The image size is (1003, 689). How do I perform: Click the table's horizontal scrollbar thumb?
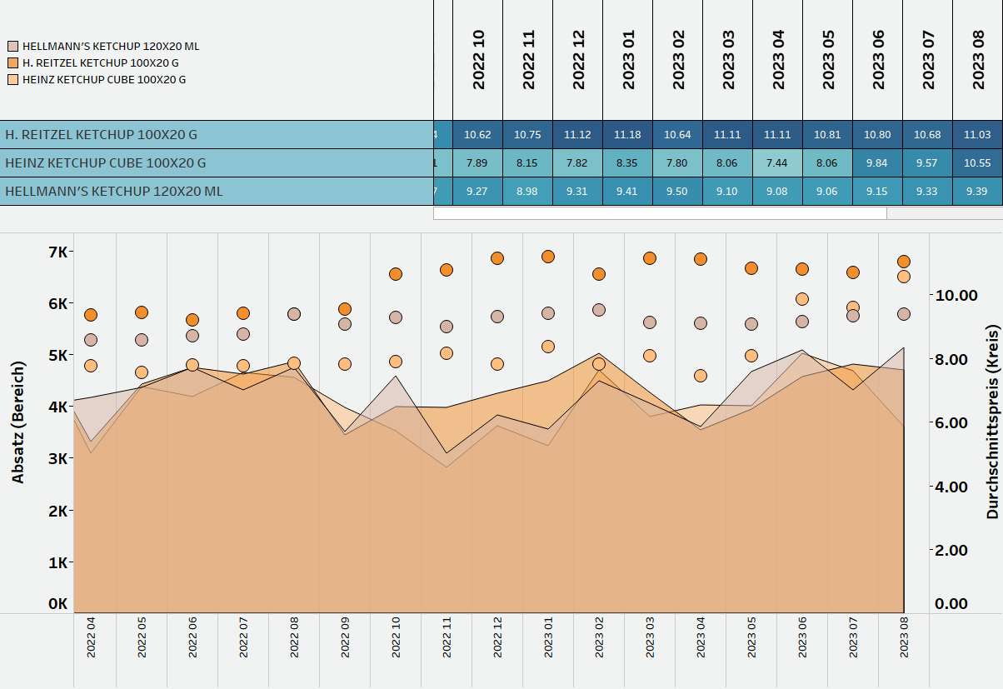660,213
